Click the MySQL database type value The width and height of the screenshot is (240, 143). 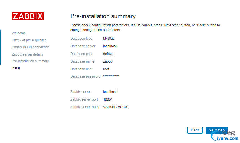[x=109, y=39]
